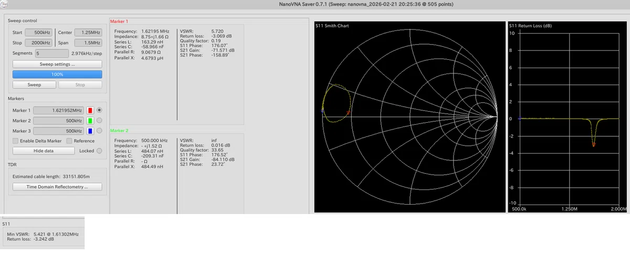This screenshot has height=256, width=630.
Task: Click the 1.250M axis label on Return Loss chart
Action: coord(570,209)
